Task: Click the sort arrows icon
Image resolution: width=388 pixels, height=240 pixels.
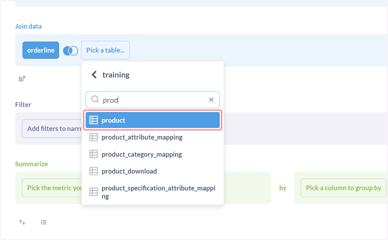Action: (22, 222)
